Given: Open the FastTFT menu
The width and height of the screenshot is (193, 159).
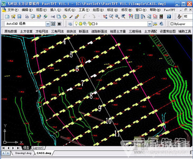Looking at the screenshot, I should (169, 10).
